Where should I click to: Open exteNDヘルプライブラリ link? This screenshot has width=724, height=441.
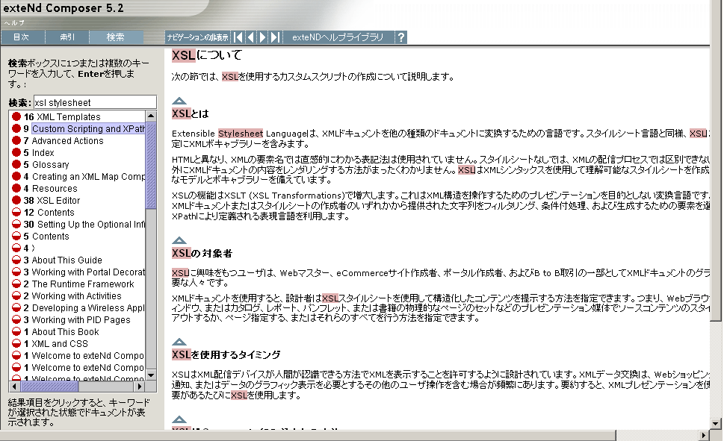338,37
